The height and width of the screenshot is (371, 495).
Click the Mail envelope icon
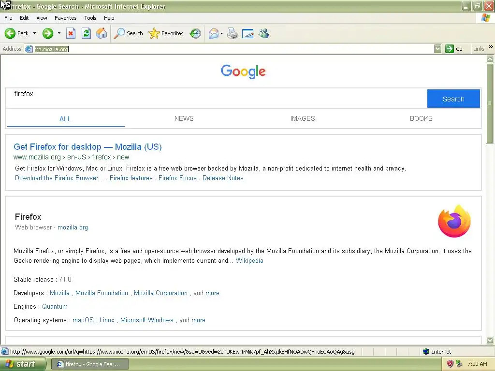click(x=214, y=33)
